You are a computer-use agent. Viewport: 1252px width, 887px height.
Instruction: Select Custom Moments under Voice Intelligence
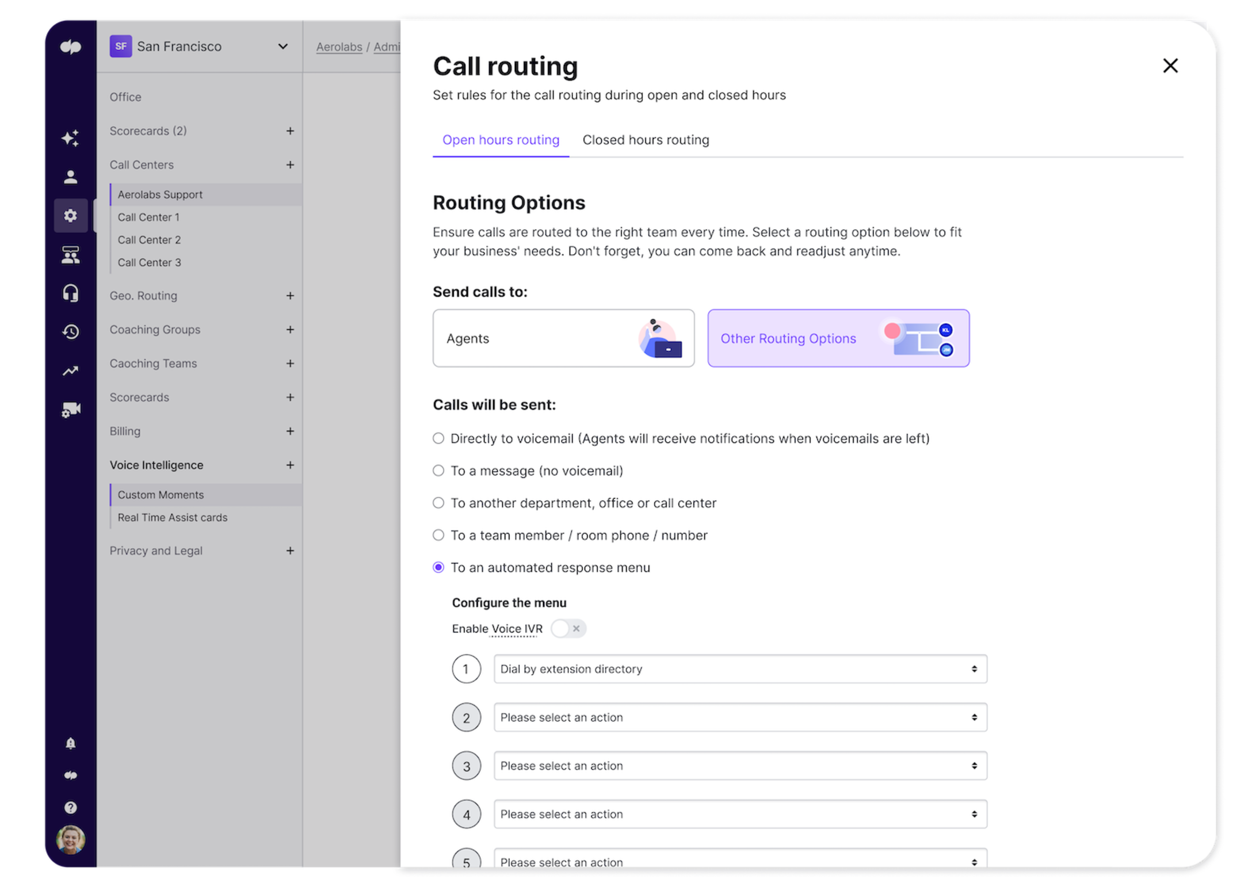point(161,494)
